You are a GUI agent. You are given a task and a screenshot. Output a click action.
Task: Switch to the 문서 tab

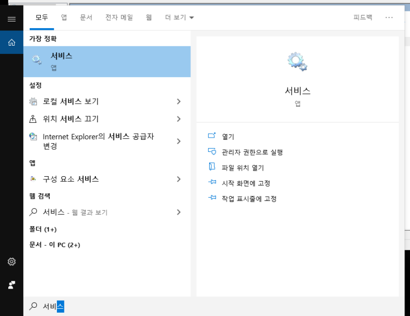pyautogui.click(x=86, y=18)
